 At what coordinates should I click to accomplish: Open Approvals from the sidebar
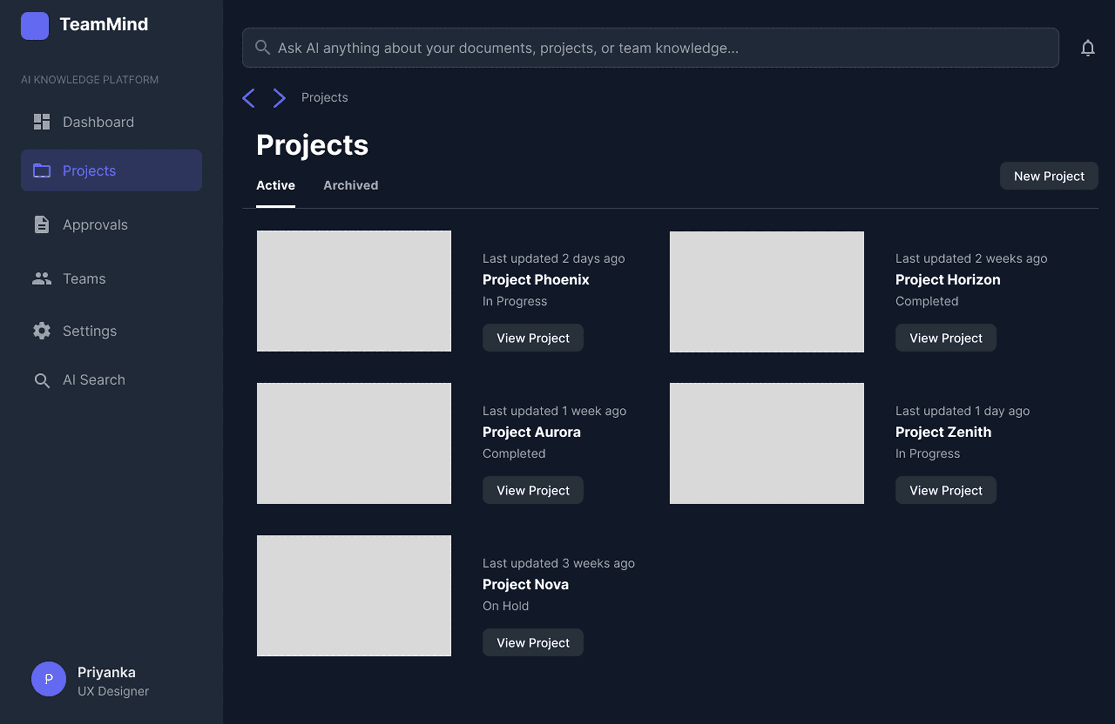coord(95,225)
